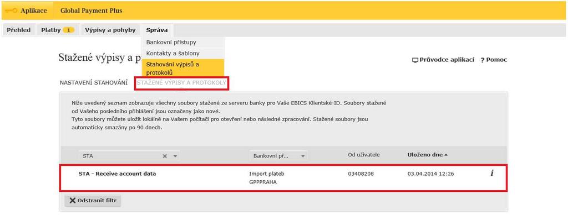Click Global Payment Plus title
The height and width of the screenshot is (215, 568).
click(92, 11)
